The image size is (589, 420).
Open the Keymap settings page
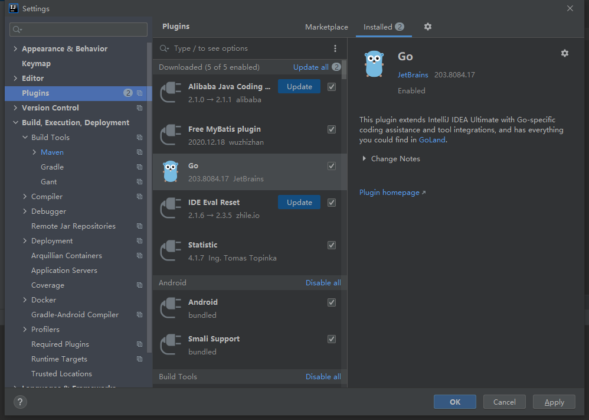36,64
